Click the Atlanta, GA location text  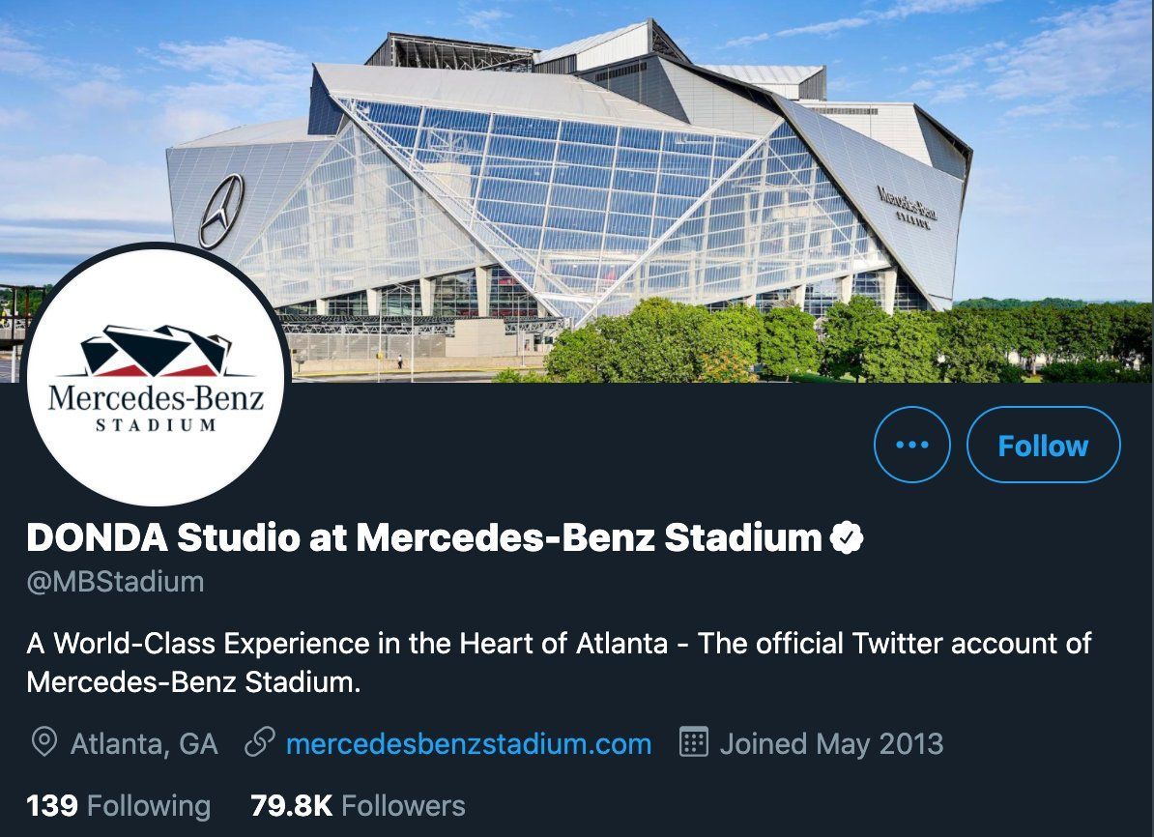click(x=144, y=743)
